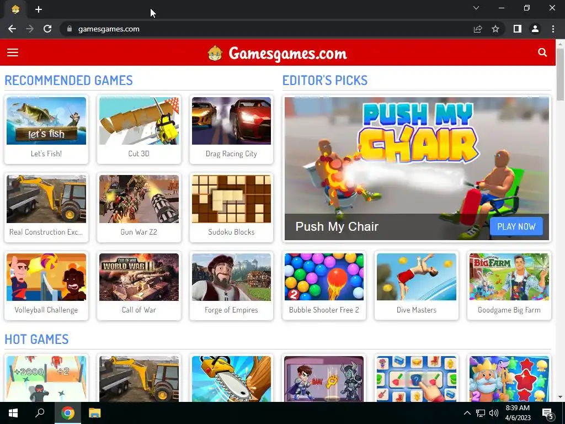
Task: Select the Gamesgames browser tab
Action: pos(15,10)
